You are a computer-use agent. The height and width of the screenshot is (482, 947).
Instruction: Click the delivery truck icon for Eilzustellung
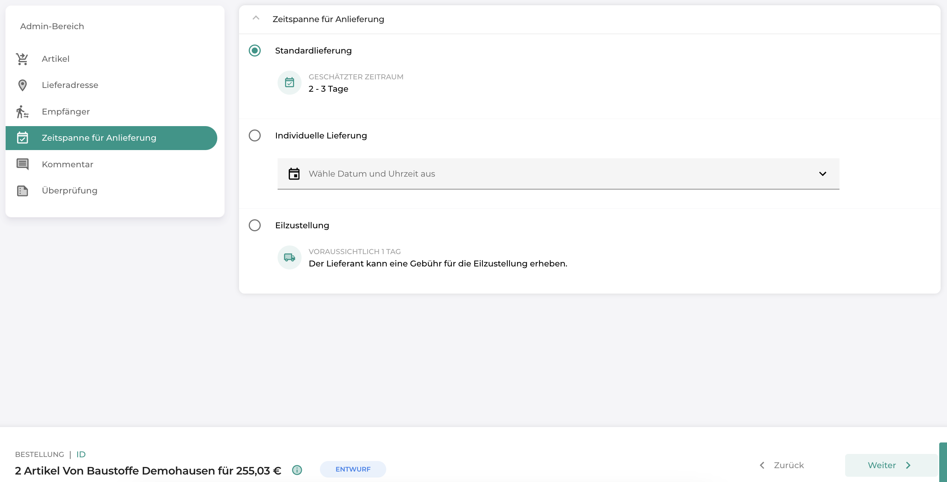(x=290, y=257)
